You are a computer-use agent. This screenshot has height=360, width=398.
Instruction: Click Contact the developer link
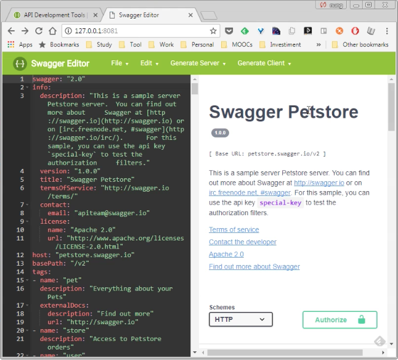(243, 242)
